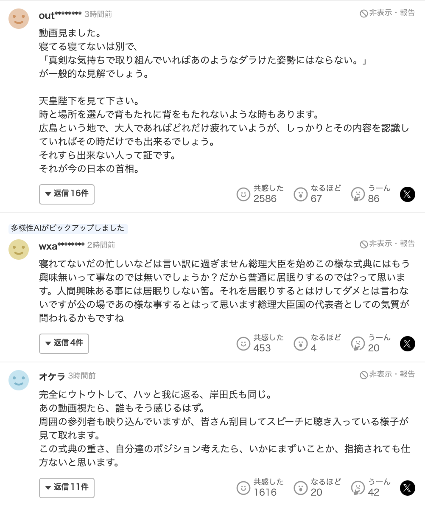Click 非表示・報告 on out******** comment
The height and width of the screenshot is (505, 425).
[x=387, y=13]
